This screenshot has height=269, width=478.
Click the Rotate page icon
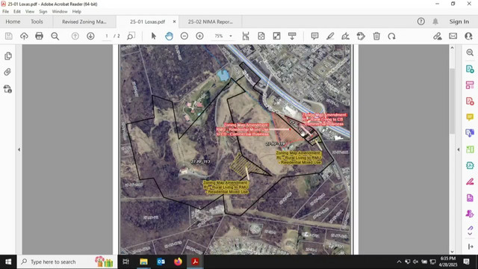(391, 36)
